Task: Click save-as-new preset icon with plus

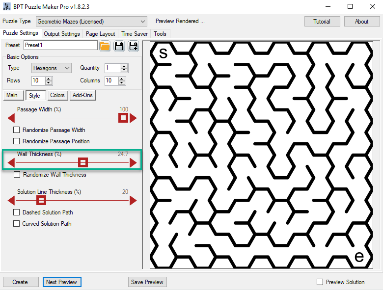Action: coord(133,46)
